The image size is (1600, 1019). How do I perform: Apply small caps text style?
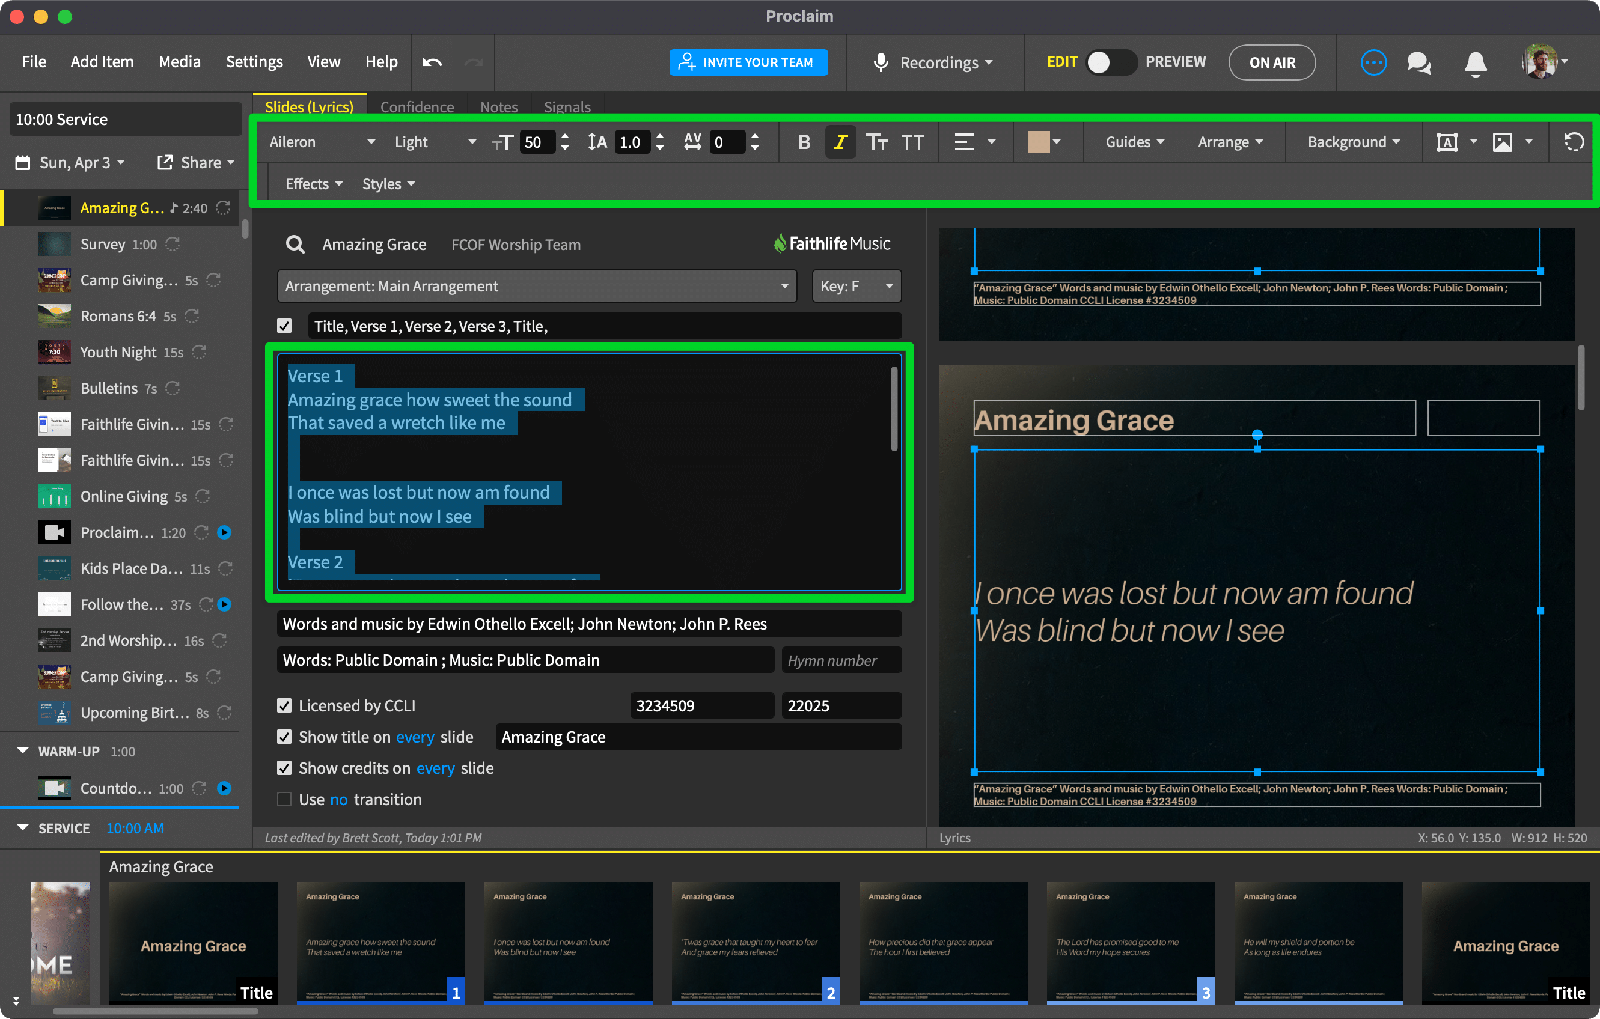point(876,142)
